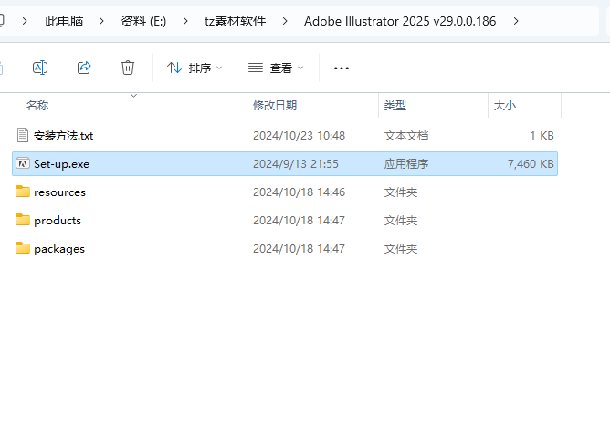Screen dimensions: 610x426
Task: Click date 2024/10/18 14:47 of products row
Action: [299, 221]
